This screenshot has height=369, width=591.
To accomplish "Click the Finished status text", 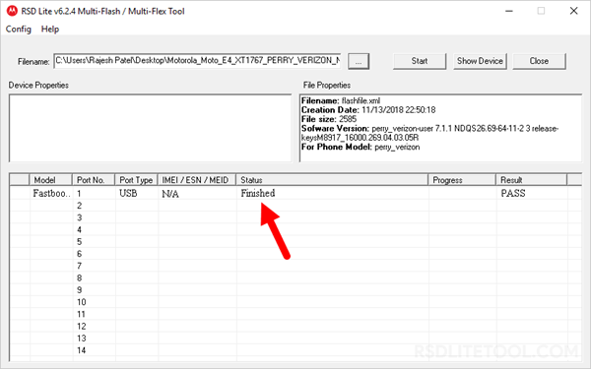I will pos(258,193).
